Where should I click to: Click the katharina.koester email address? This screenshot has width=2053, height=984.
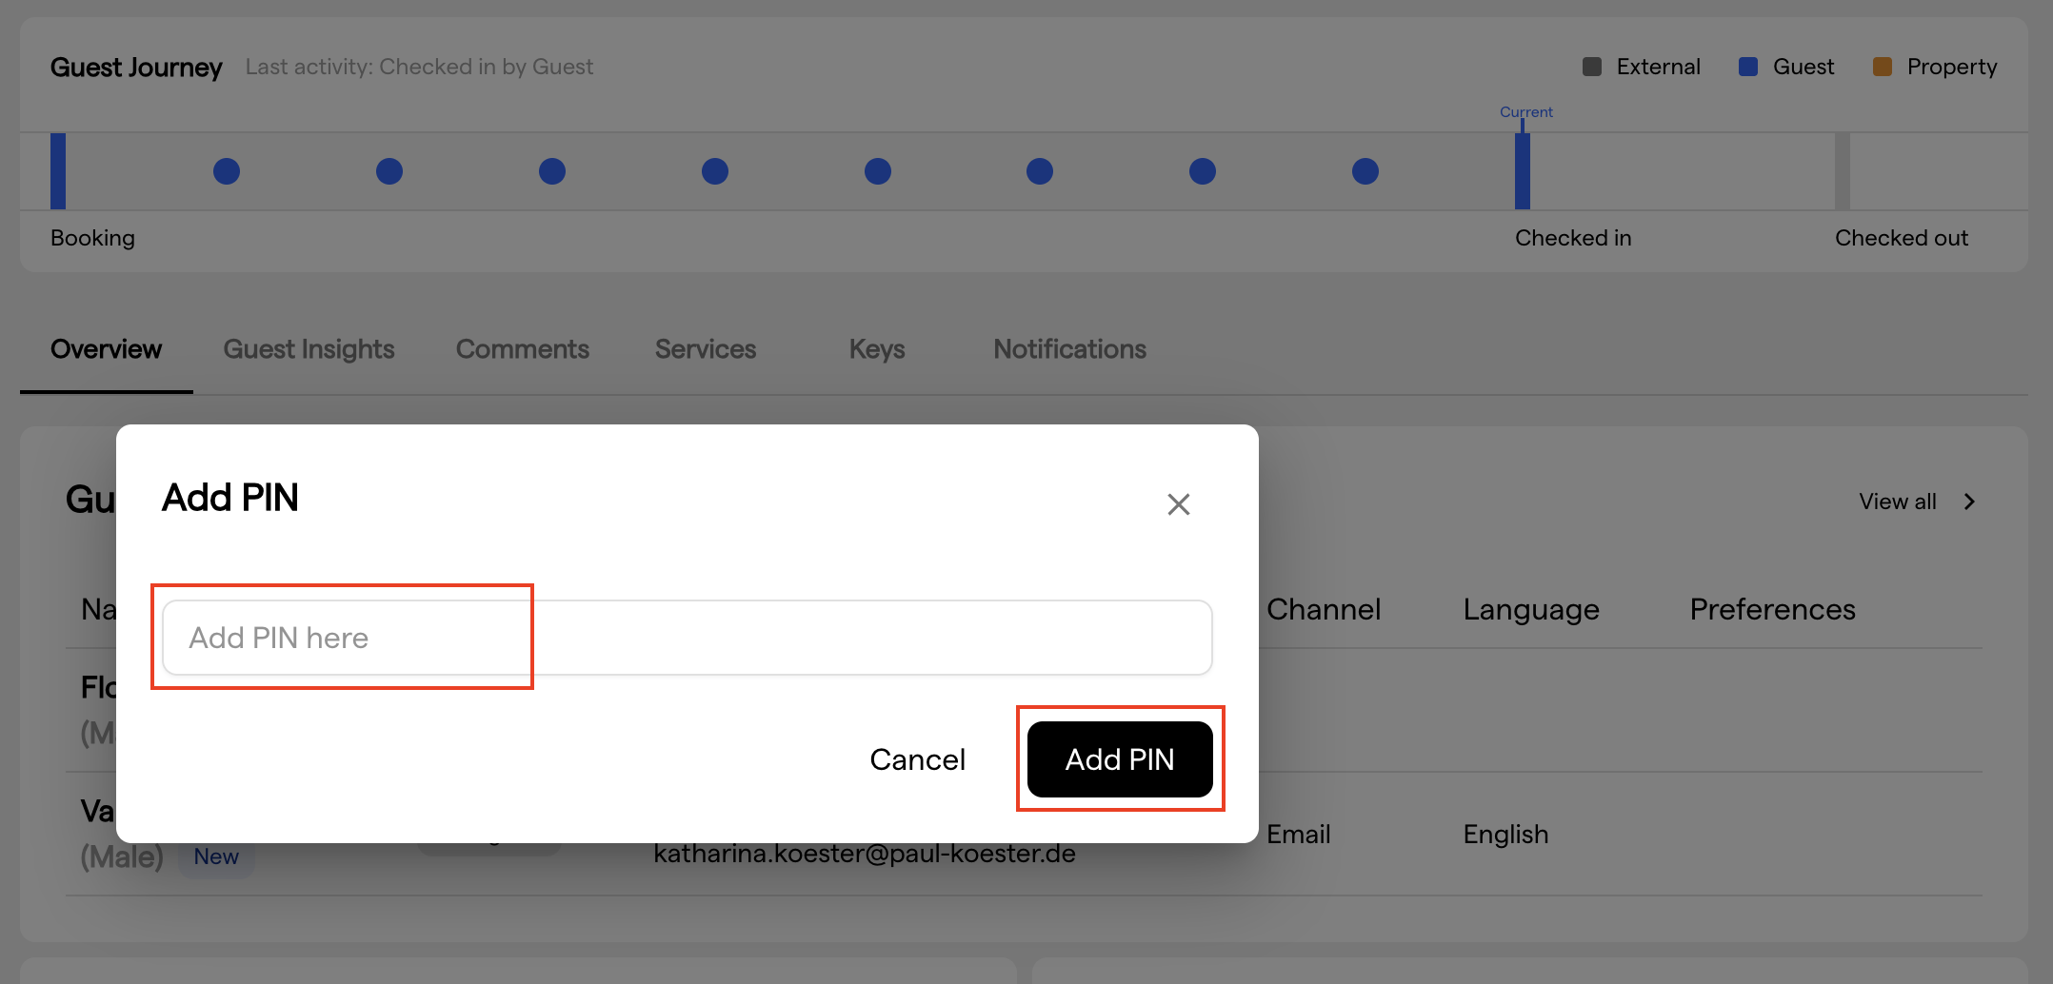864,854
